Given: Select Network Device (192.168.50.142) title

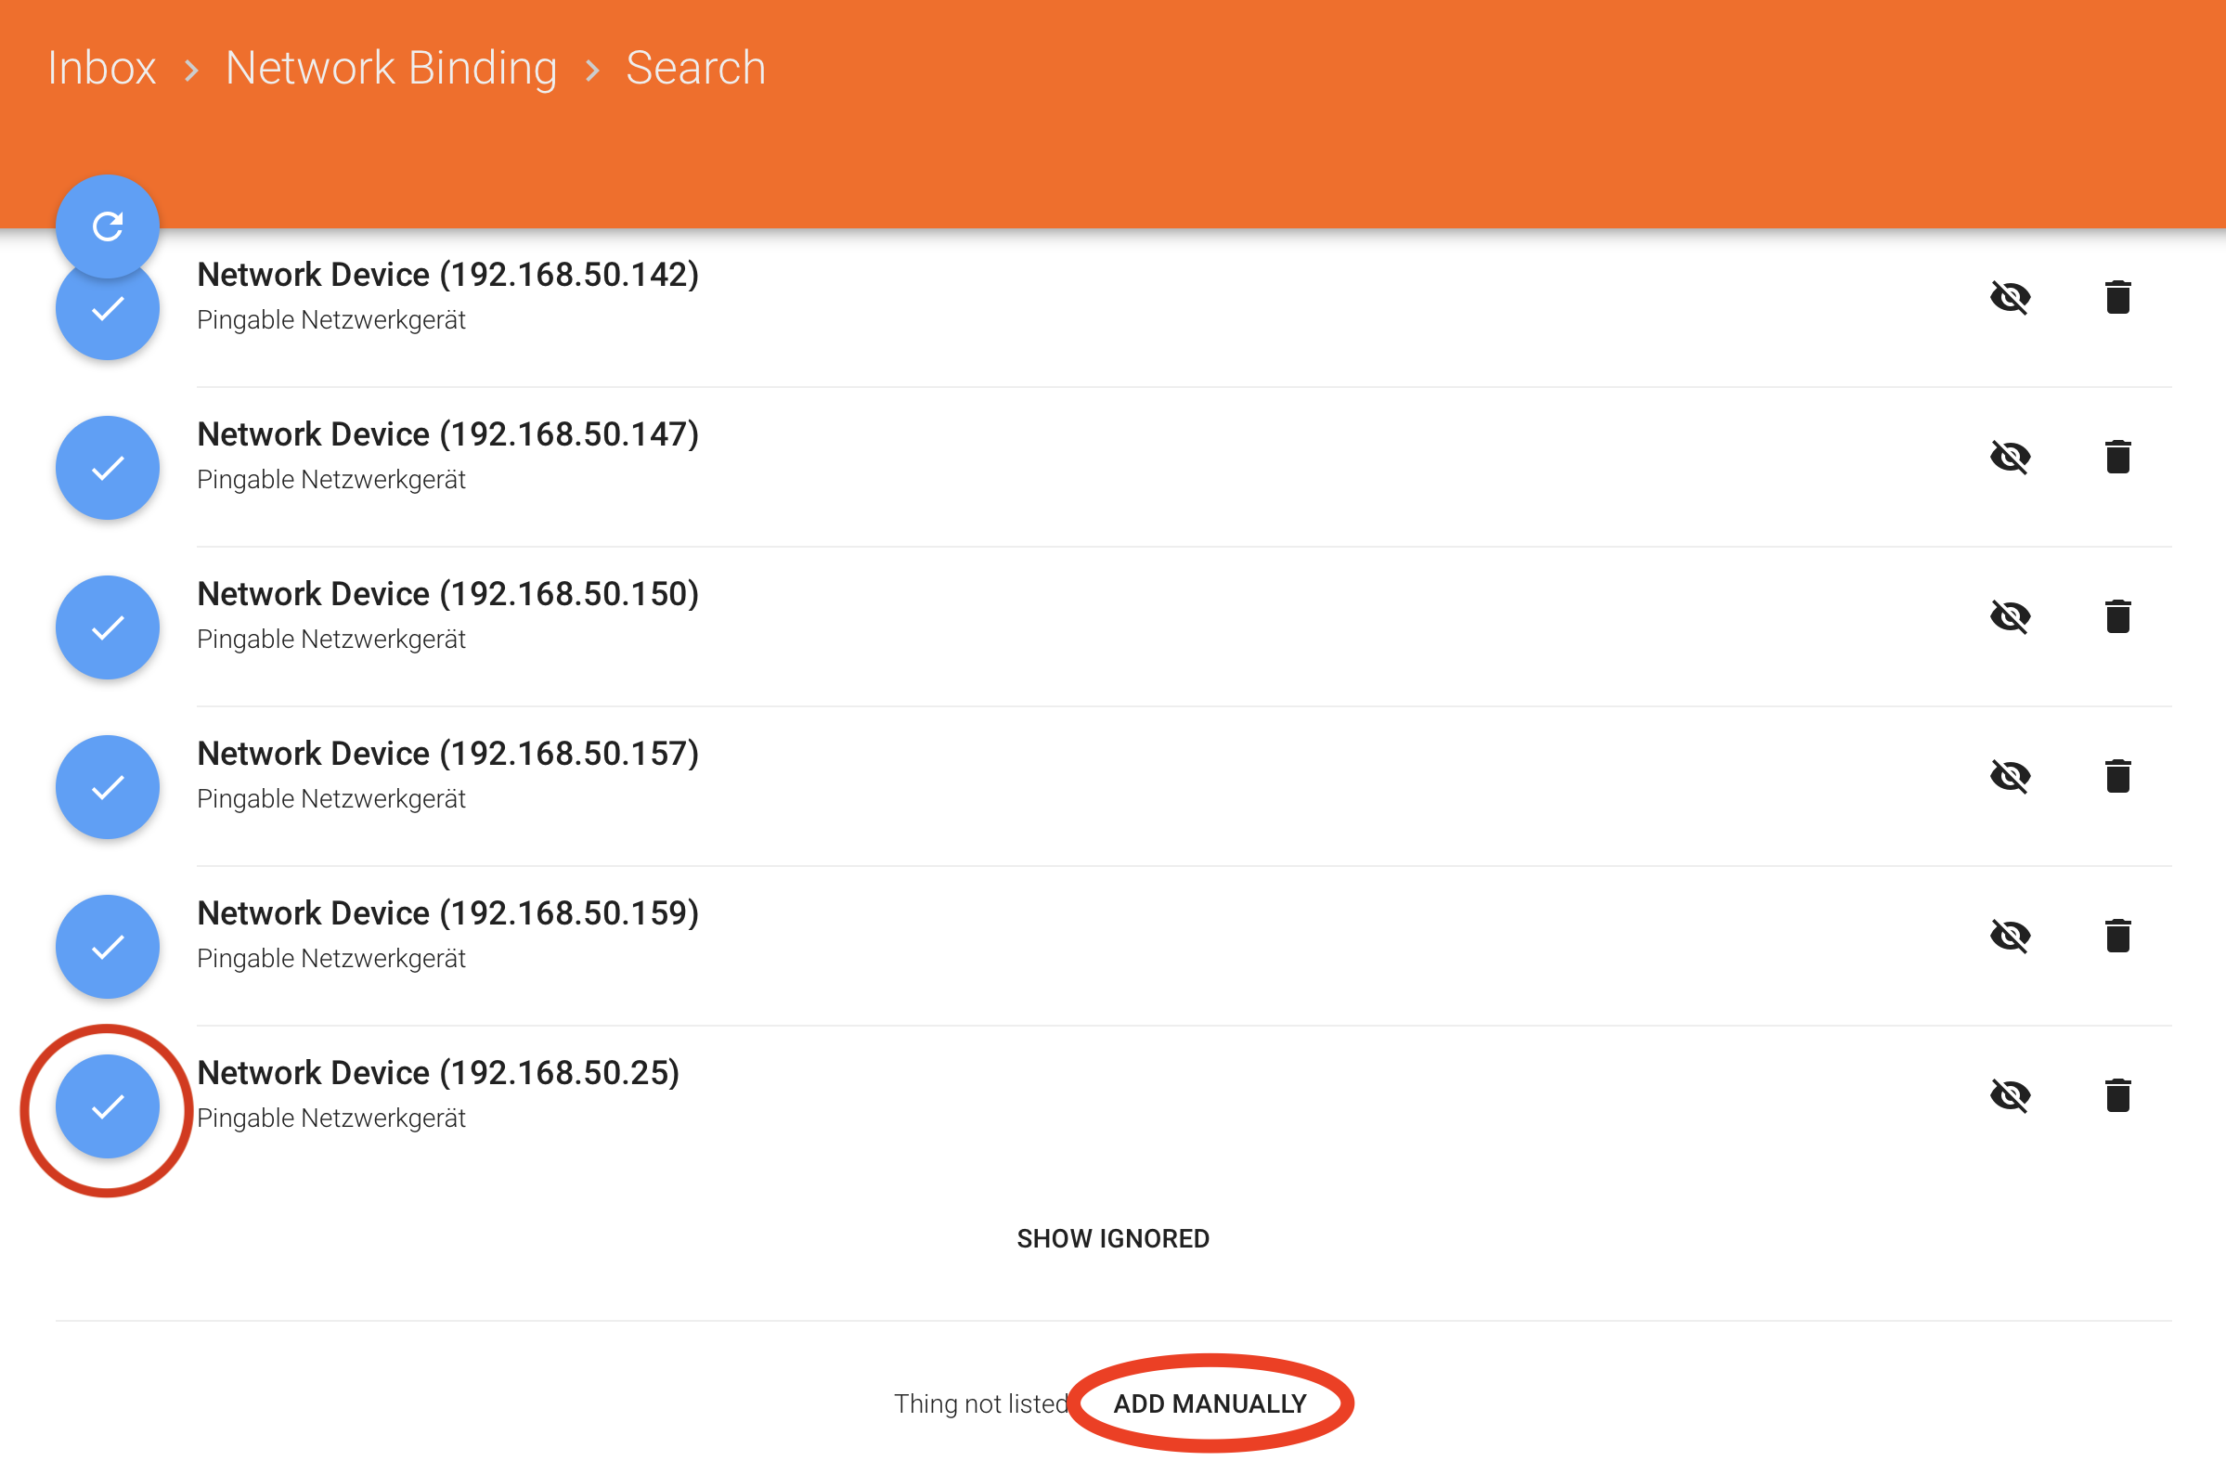Looking at the screenshot, I should click(448, 275).
